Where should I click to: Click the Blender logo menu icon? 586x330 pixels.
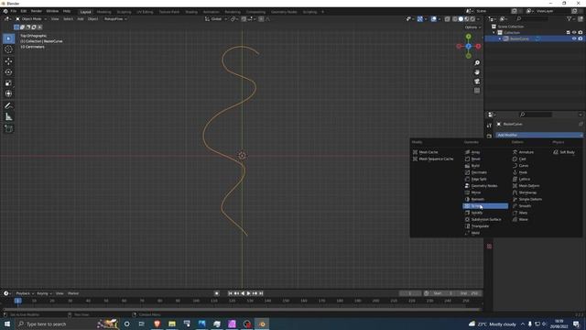pyautogui.click(x=5, y=11)
